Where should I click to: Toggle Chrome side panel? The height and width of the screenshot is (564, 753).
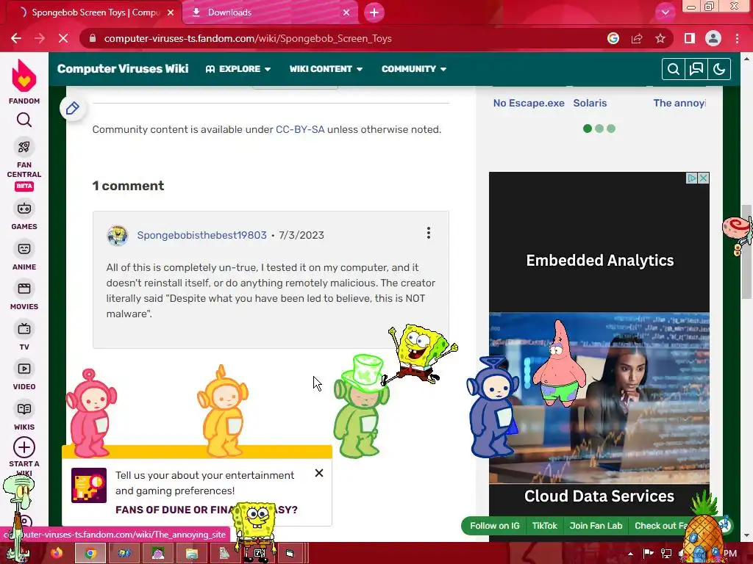[x=690, y=38]
